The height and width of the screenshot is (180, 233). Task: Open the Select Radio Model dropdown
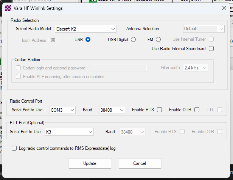85,29
